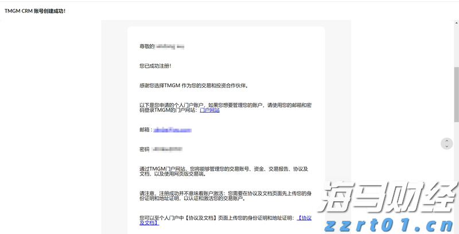Click the vertical scrollbar thumb on the right
The height and width of the screenshot is (234, 459).
coord(456,94)
